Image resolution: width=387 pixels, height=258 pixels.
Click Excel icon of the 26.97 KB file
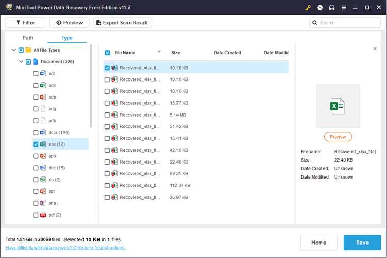pyautogui.click(x=115, y=197)
